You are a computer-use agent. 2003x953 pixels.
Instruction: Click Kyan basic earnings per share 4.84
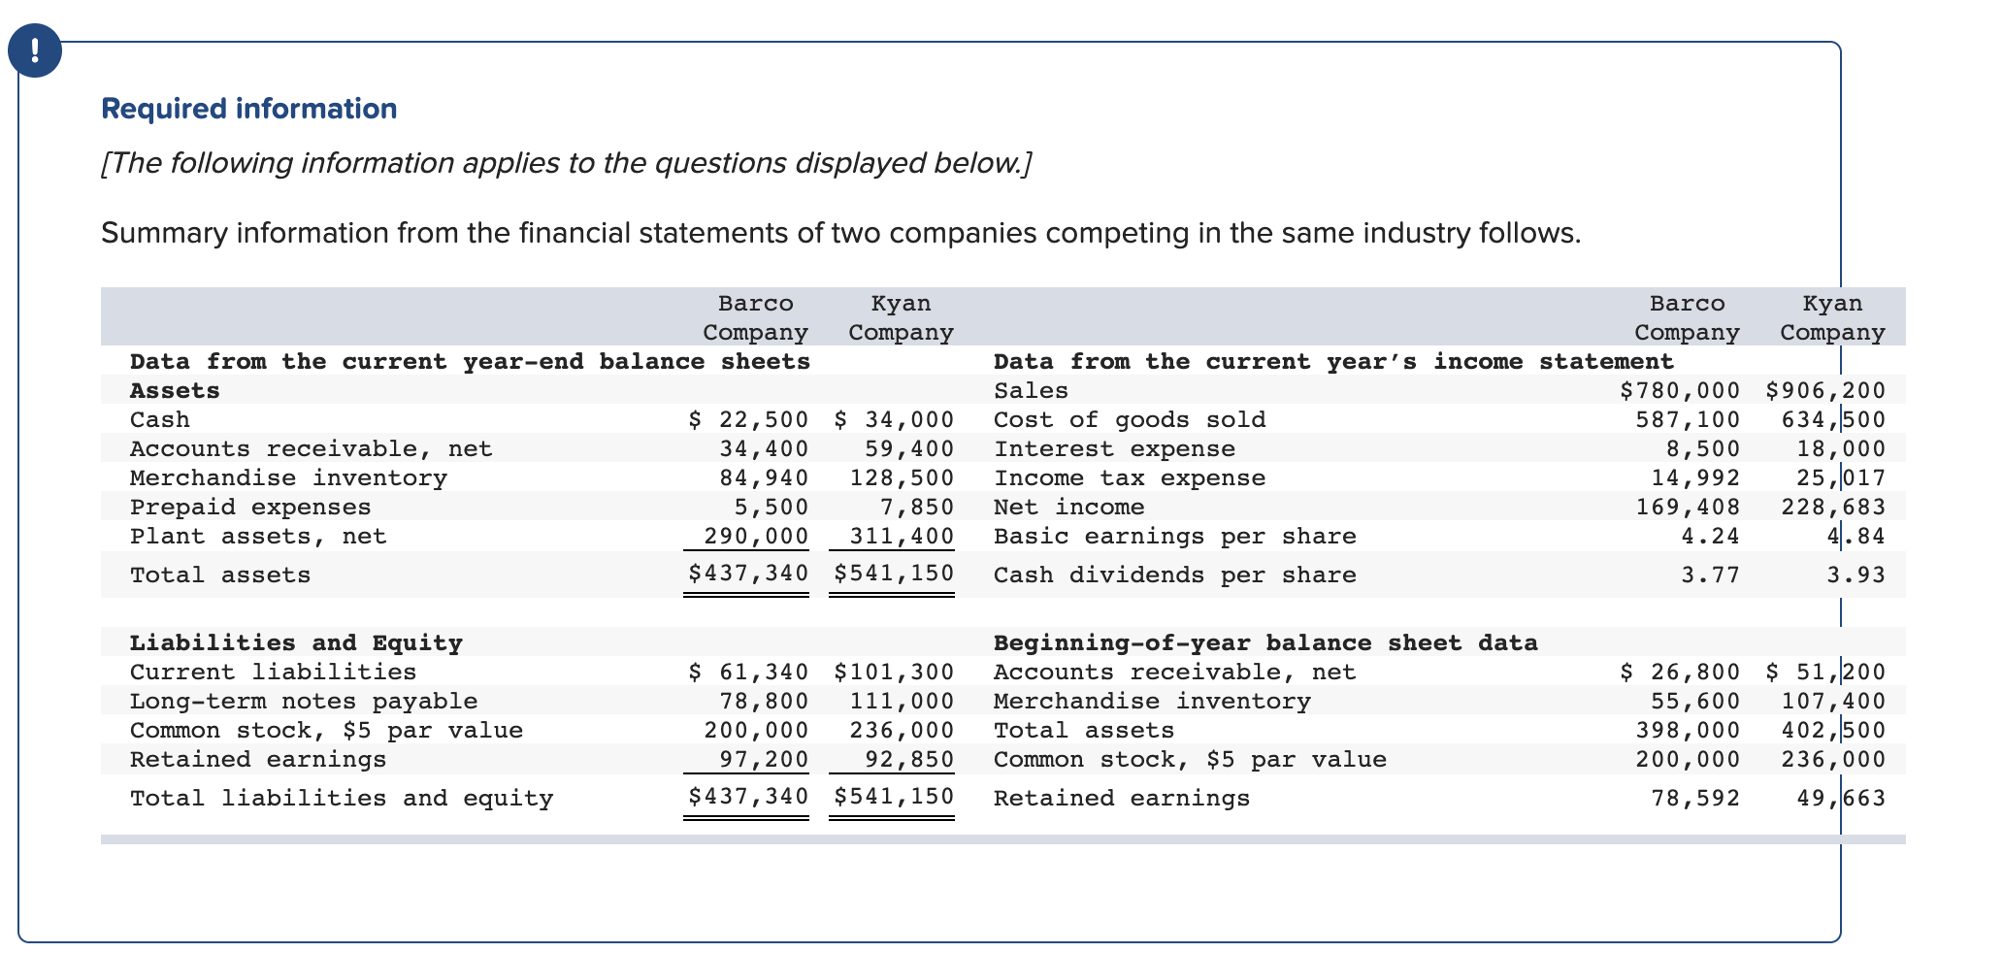tap(1856, 536)
